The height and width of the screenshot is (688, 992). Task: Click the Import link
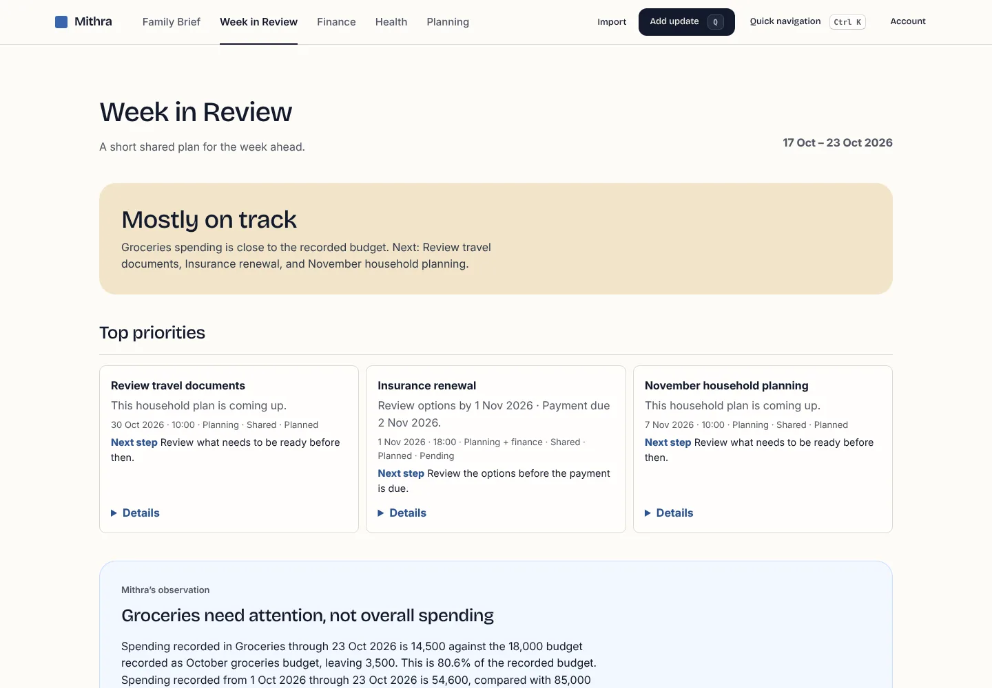[x=612, y=22]
